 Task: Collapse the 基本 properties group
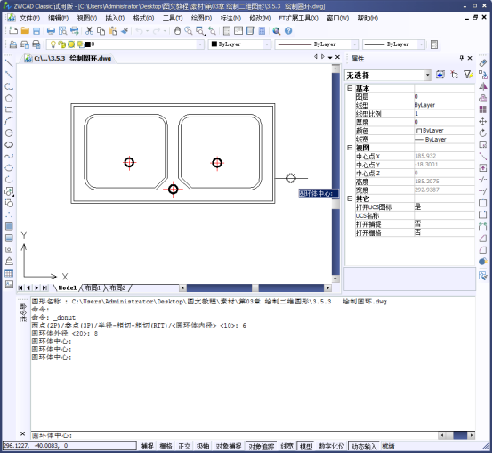350,88
